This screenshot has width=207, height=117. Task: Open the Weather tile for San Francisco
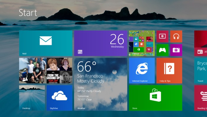click(101, 84)
